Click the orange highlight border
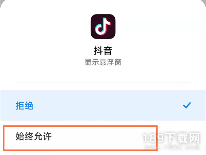The height and width of the screenshot is (155, 206). (x=80, y=126)
